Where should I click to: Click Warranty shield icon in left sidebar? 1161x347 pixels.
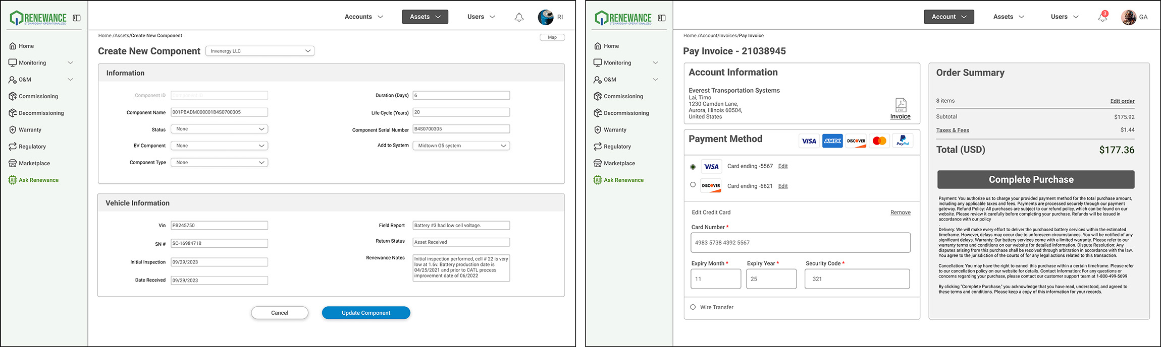13,129
